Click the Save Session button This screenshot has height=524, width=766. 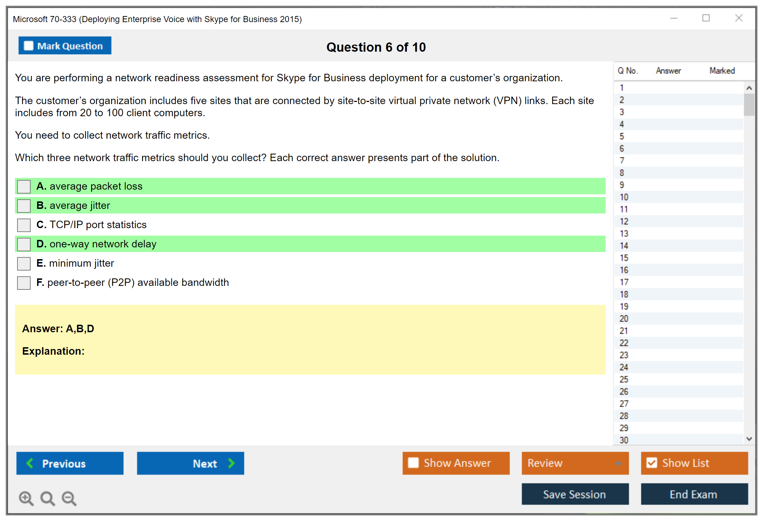coord(575,494)
